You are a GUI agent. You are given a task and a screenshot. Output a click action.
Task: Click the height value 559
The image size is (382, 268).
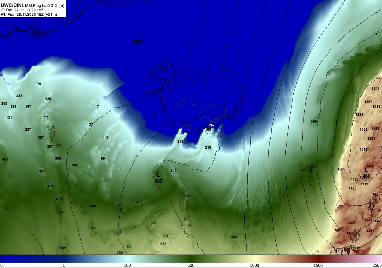point(63,248)
